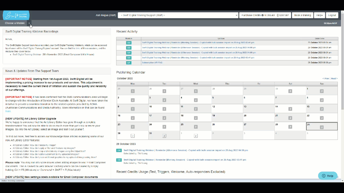This screenshot has height=193, width=344.
Task: Click 'Ash Regua (Staff)' user name text
Action: (106, 15)
